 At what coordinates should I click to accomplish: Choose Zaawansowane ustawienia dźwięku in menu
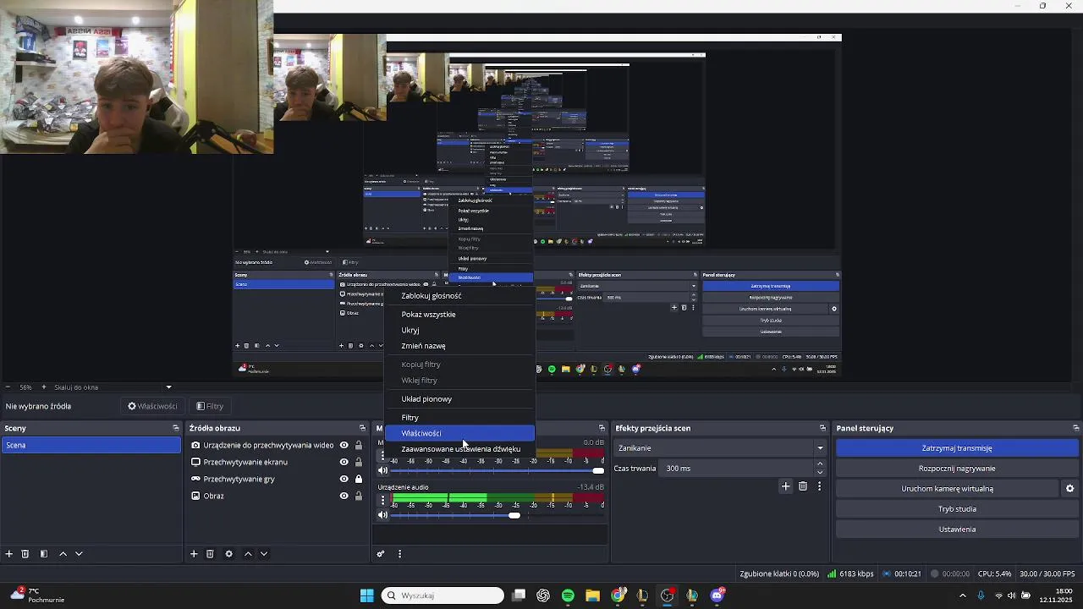(x=460, y=449)
